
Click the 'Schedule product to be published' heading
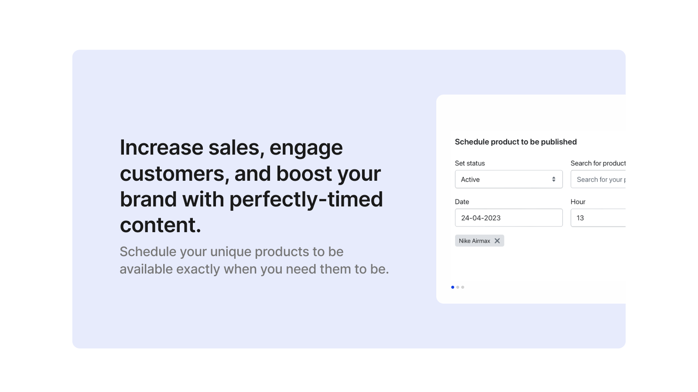click(x=516, y=142)
